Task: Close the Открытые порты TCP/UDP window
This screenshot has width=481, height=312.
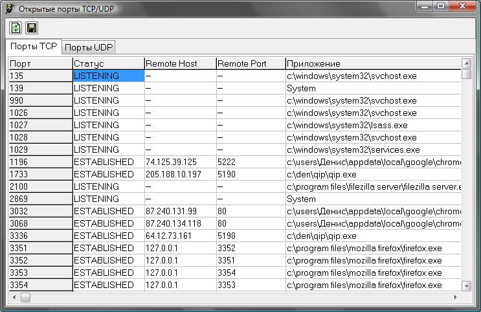Action: click(x=462, y=6)
